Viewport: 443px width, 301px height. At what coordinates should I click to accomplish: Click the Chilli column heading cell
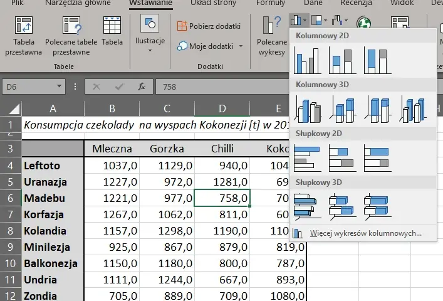tap(222, 149)
